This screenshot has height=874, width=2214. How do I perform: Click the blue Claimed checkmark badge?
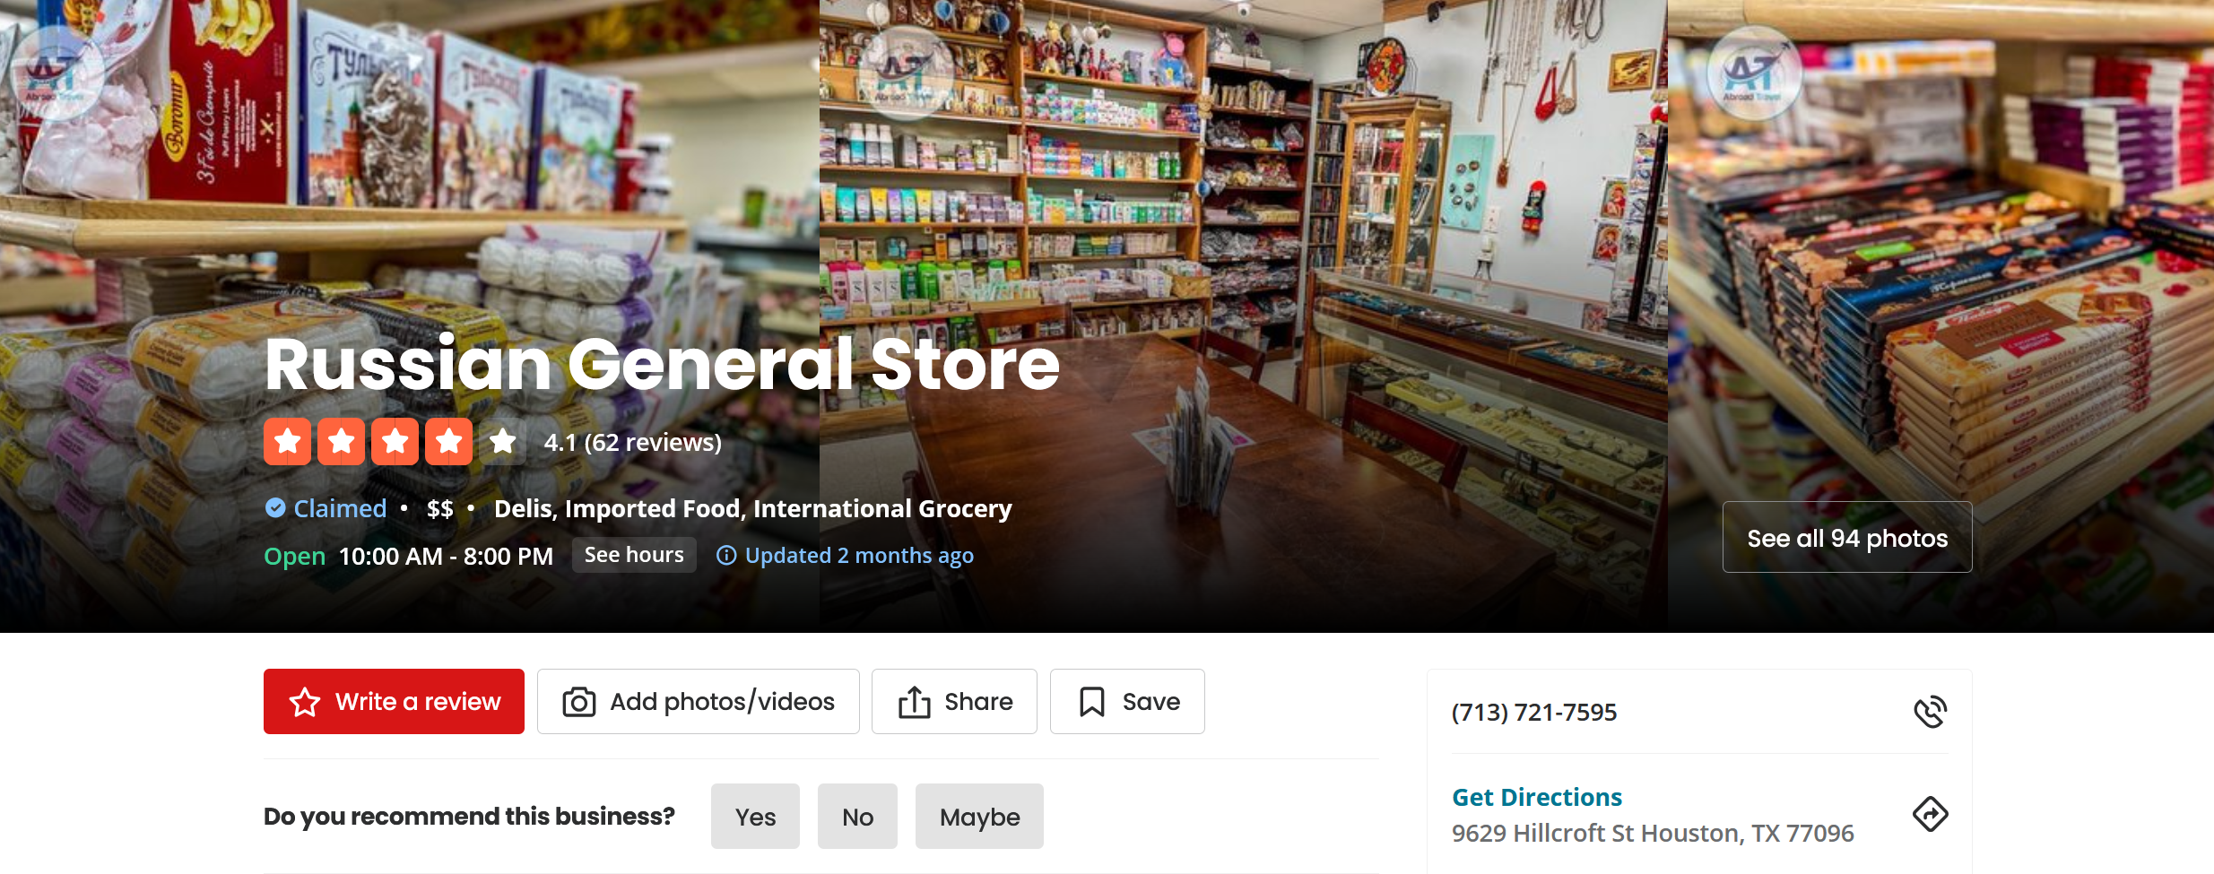click(275, 508)
